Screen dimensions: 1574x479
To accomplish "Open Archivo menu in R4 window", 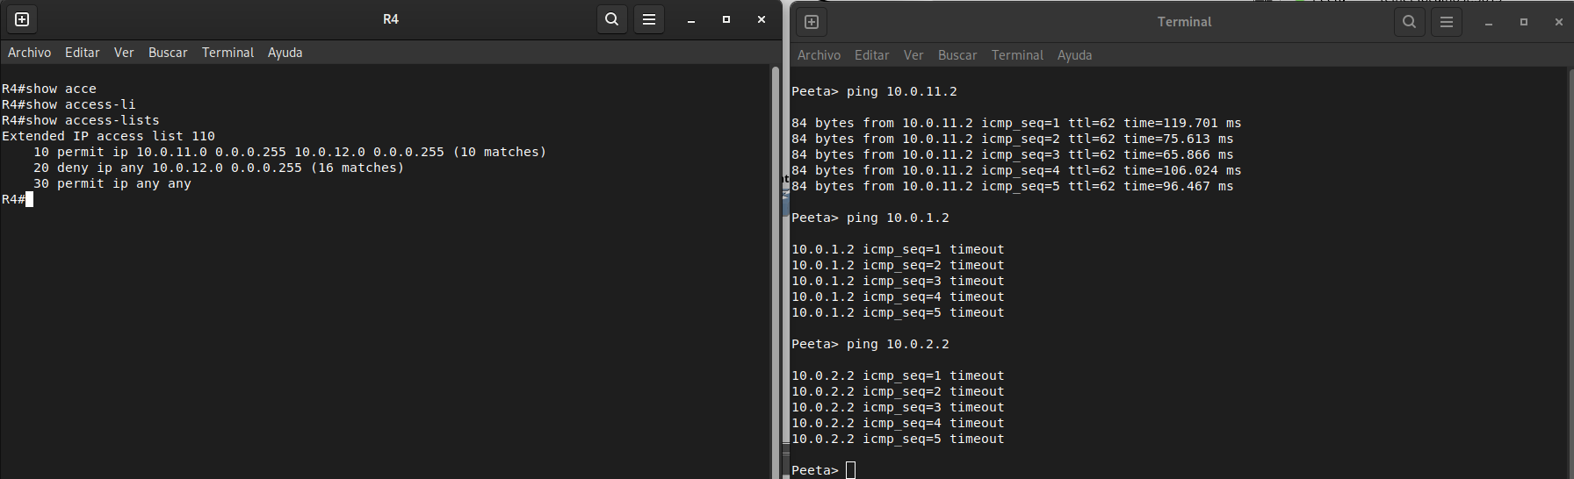I will pos(29,53).
